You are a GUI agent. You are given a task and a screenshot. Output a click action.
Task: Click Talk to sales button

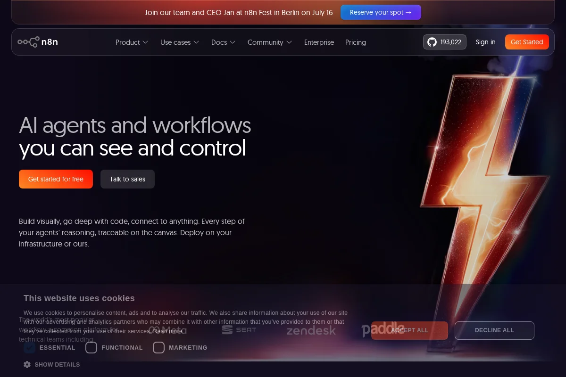[x=127, y=179]
